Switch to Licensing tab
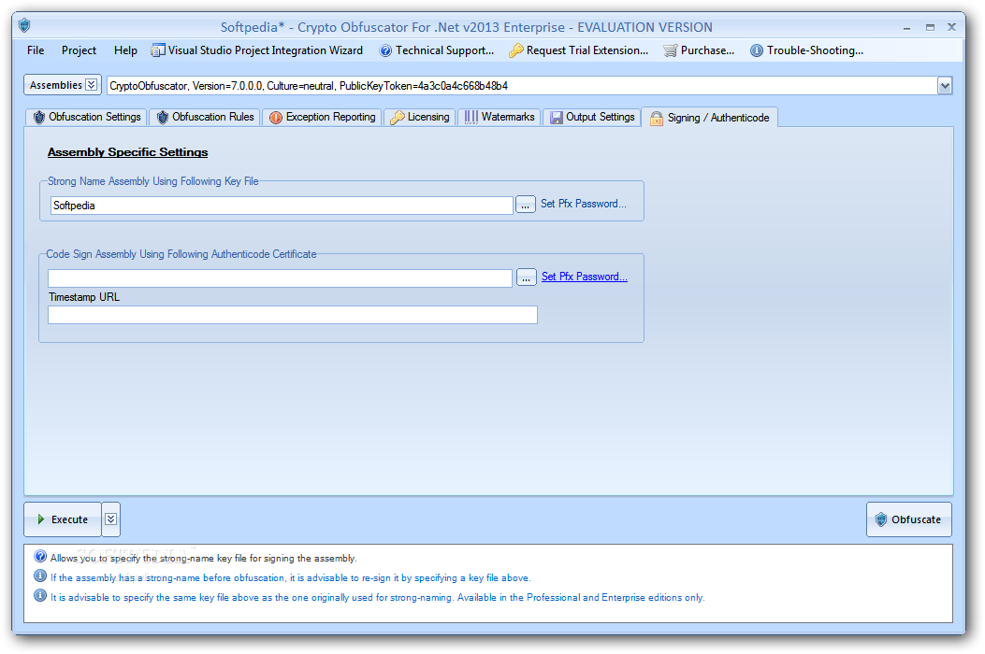 click(x=420, y=118)
